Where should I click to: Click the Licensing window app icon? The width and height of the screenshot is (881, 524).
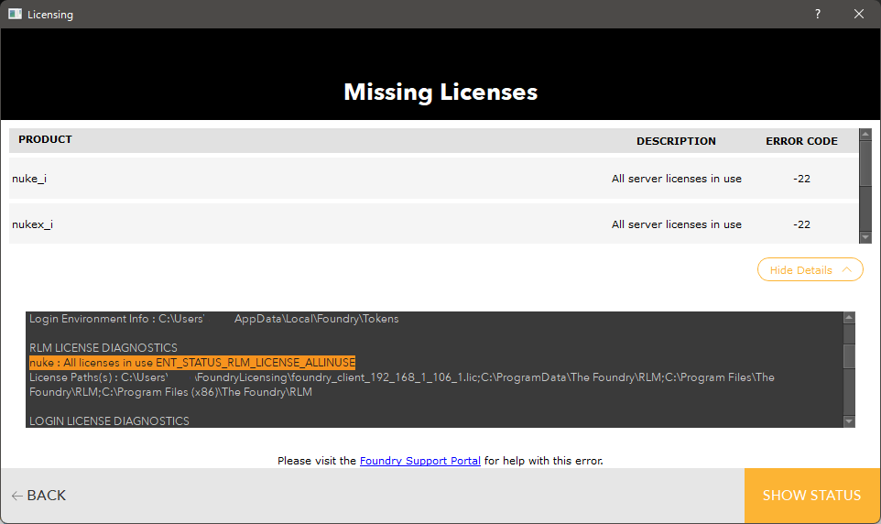[x=16, y=14]
